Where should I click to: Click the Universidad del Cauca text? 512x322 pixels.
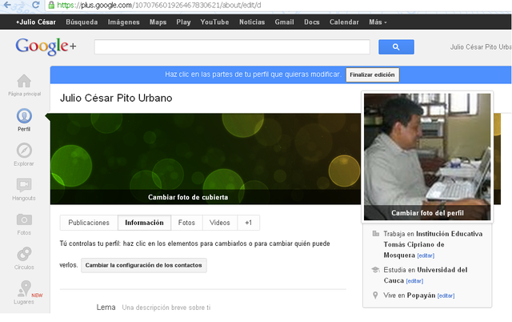pyautogui.click(x=426, y=275)
